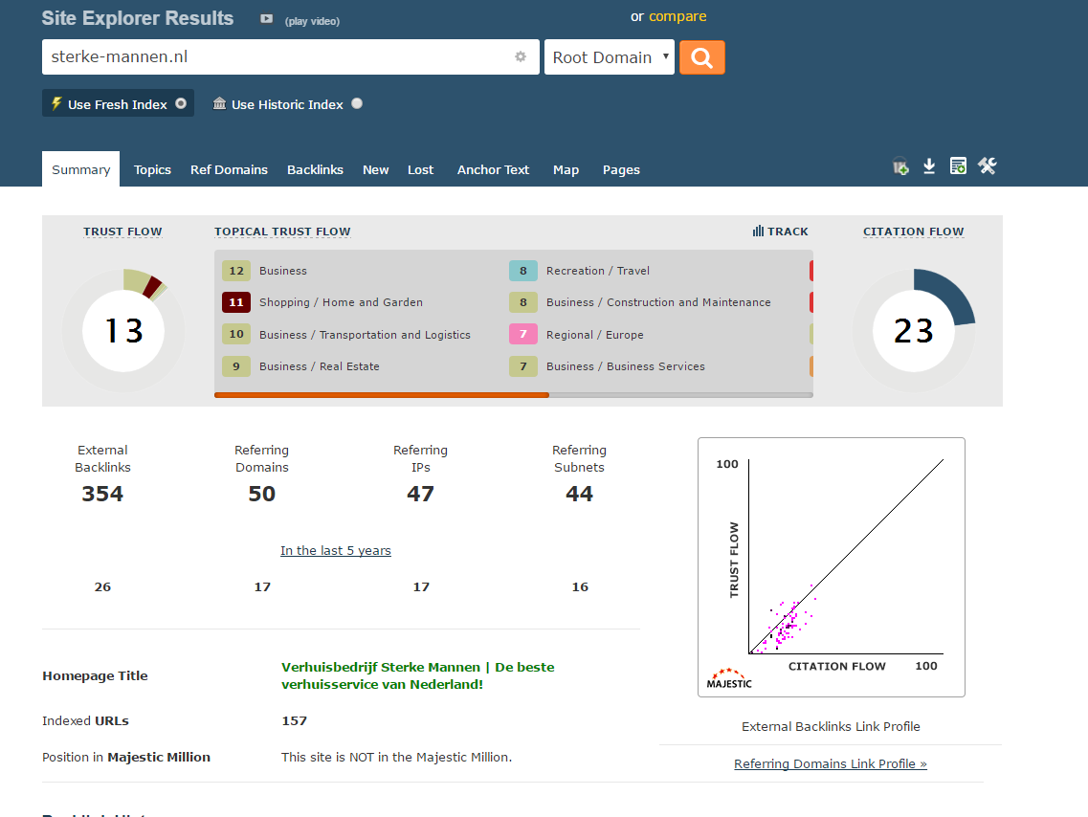Click the orange search button
Image resolution: width=1088 pixels, height=817 pixels.
[x=701, y=57]
